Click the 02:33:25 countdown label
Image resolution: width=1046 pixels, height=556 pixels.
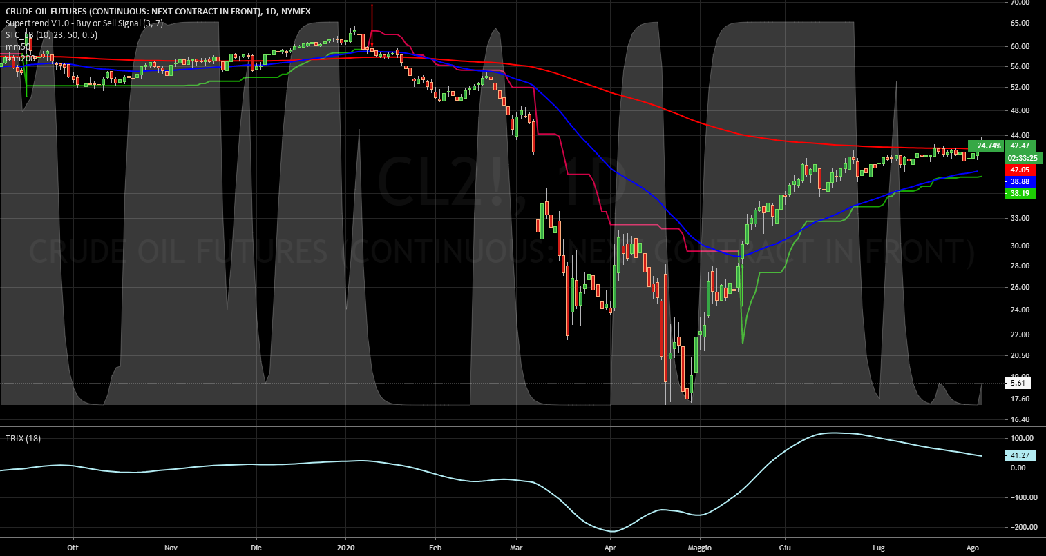[1025, 158]
